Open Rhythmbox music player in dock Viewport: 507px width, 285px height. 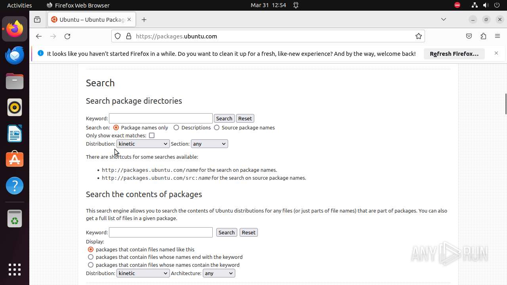coord(15,107)
